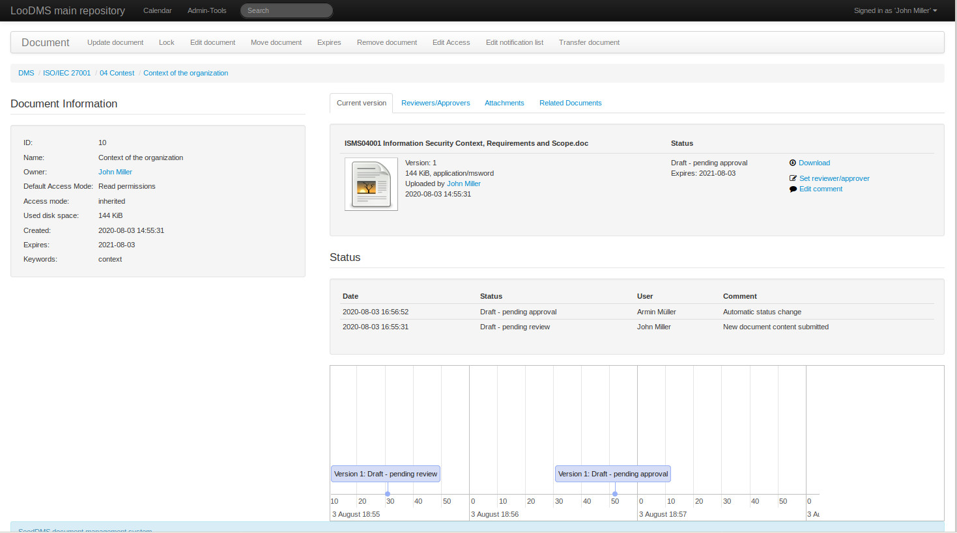Screen dimensions: 957x533
Task: Open the DMS breadcrumb link
Action: [26, 73]
